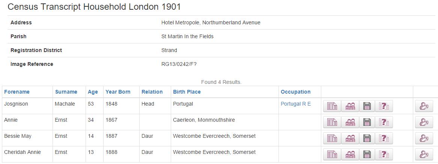The height and width of the screenshot is (164, 438).
Task: View household icon for Annie Ernst
Action: (350, 122)
